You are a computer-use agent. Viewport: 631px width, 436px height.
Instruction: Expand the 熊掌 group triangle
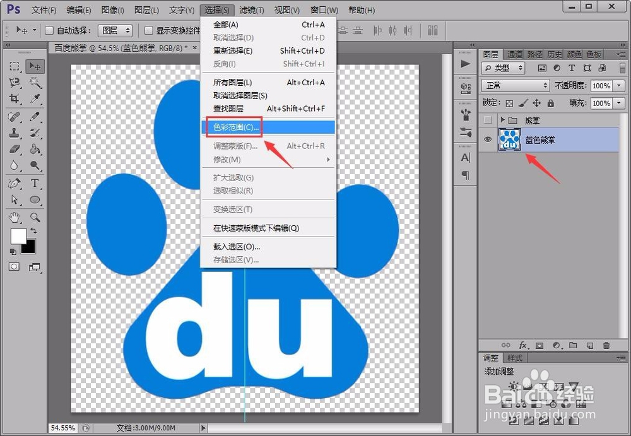(x=502, y=119)
